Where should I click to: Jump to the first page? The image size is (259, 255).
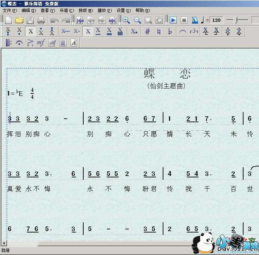(x=80, y=20)
